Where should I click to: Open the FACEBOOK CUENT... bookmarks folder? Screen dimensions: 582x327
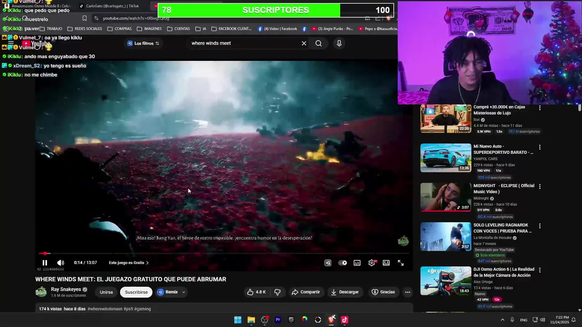[231, 29]
